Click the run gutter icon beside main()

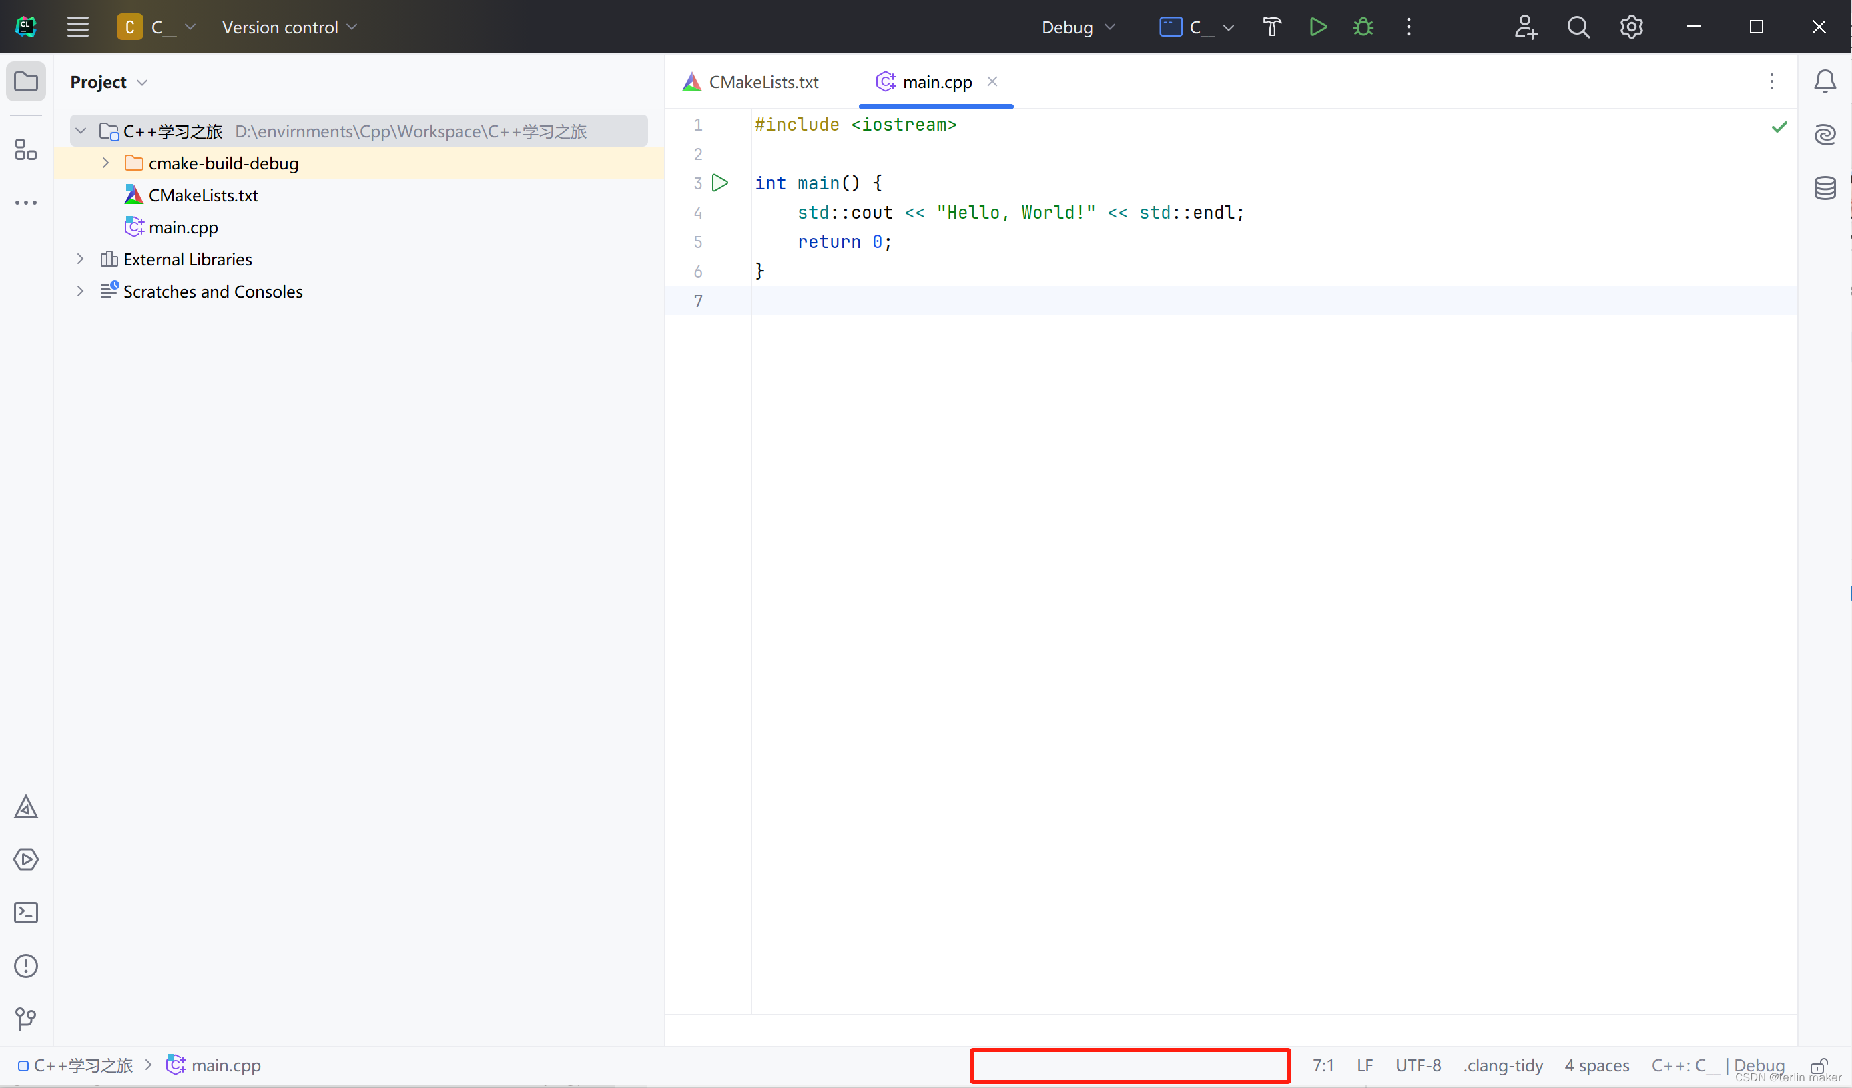(720, 183)
